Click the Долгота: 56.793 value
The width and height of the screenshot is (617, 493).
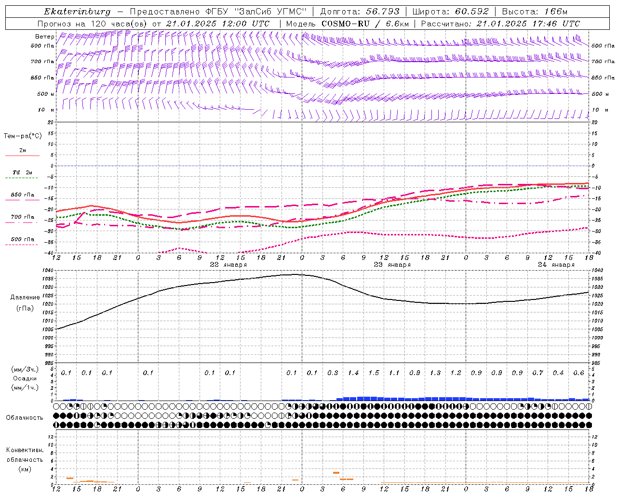pyautogui.click(x=360, y=12)
